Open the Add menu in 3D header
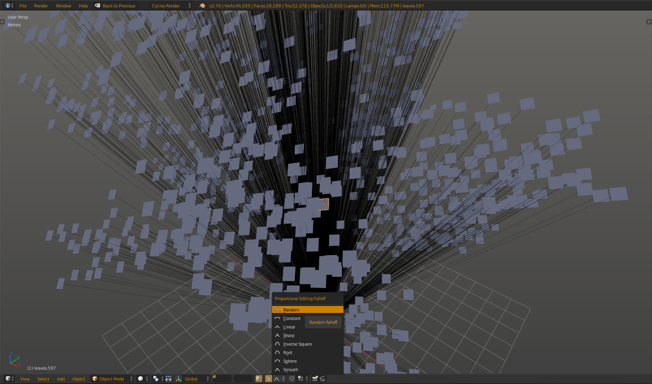Screen dimensions: 652x384 point(61,379)
